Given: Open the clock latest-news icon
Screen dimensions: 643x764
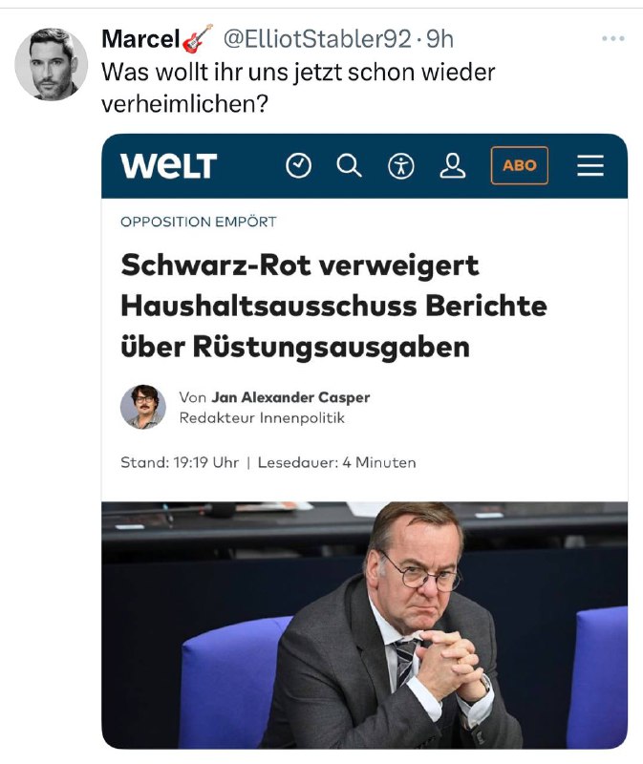Looking at the screenshot, I should click(298, 165).
